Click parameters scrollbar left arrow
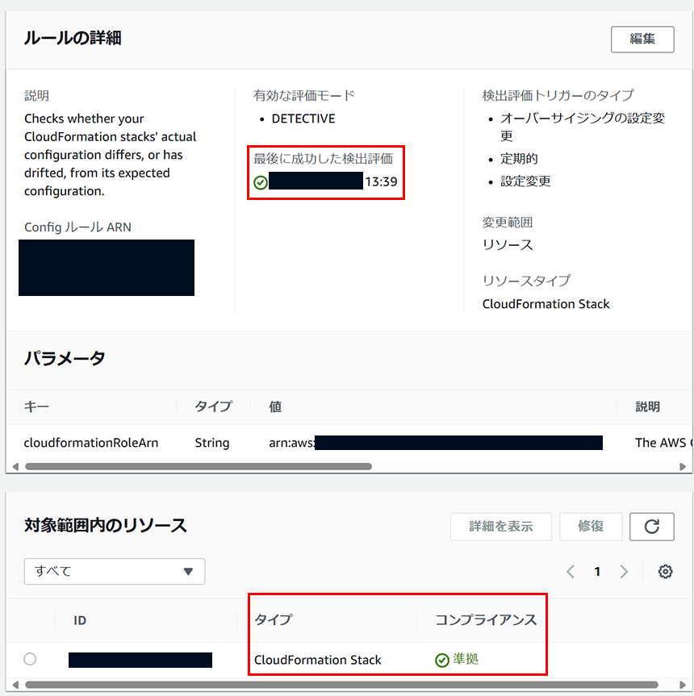The width and height of the screenshot is (694, 696). click(x=15, y=466)
